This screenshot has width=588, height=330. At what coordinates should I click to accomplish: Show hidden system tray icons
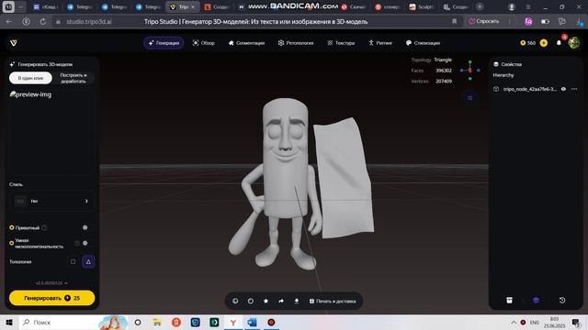coord(514,322)
